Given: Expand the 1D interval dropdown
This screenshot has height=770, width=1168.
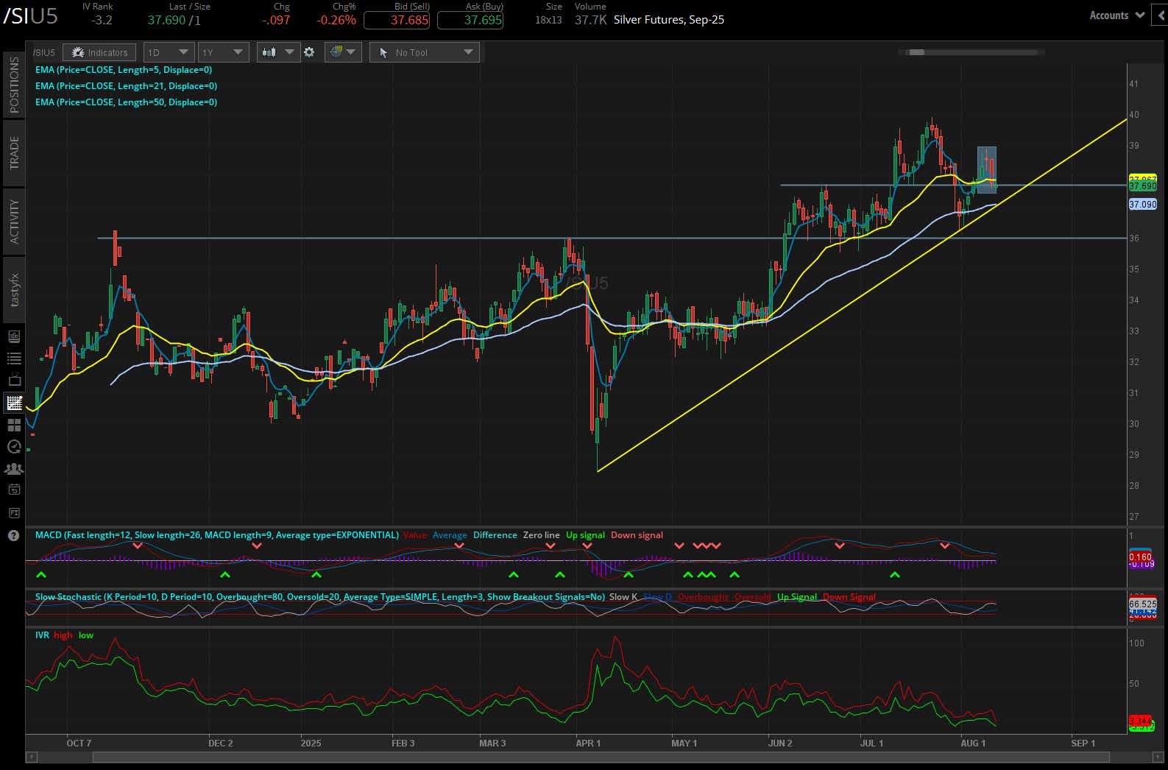Looking at the screenshot, I should [169, 52].
